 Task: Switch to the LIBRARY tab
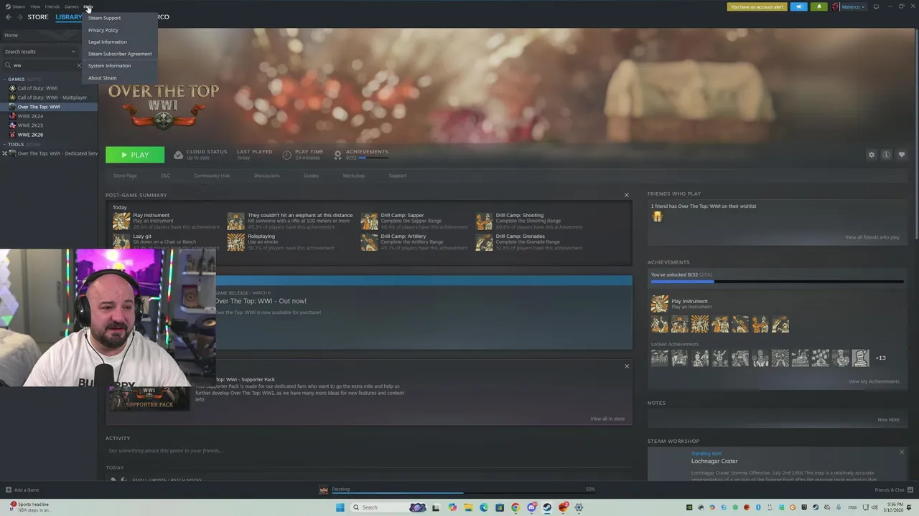point(68,16)
